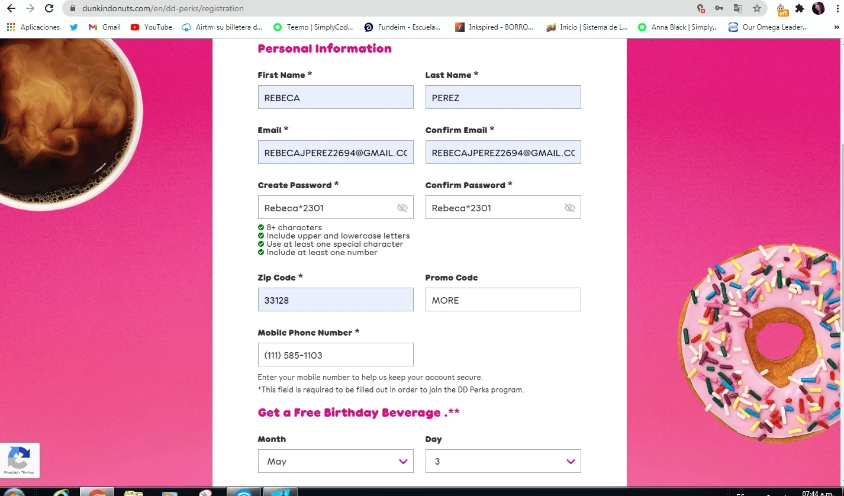Click the taskbar clock showing 07:44 a.m.
The image size is (844, 496).
click(x=817, y=493)
